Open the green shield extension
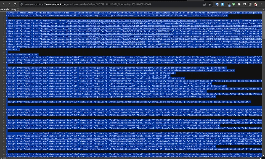 (x=234, y=4)
